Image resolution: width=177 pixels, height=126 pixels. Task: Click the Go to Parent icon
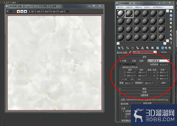coord(166,48)
